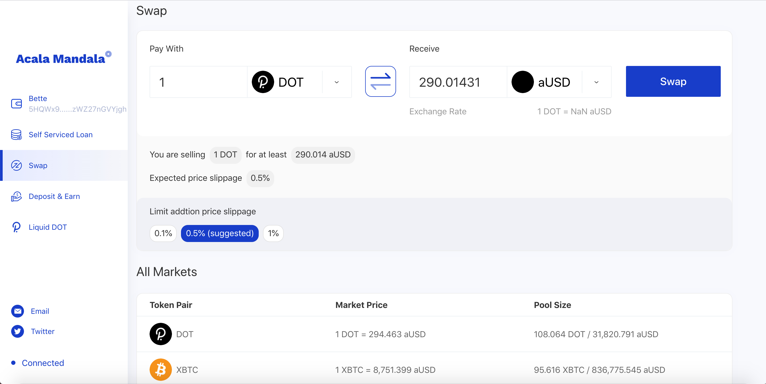Click the XBTC Bitcoin logo in markets
This screenshot has height=384, width=766.
[160, 370]
